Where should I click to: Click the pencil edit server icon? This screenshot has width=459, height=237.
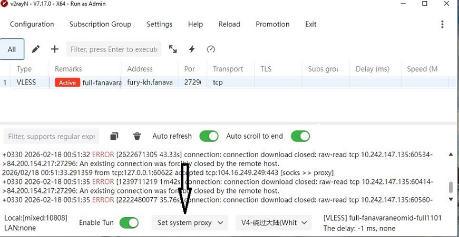coord(36,49)
